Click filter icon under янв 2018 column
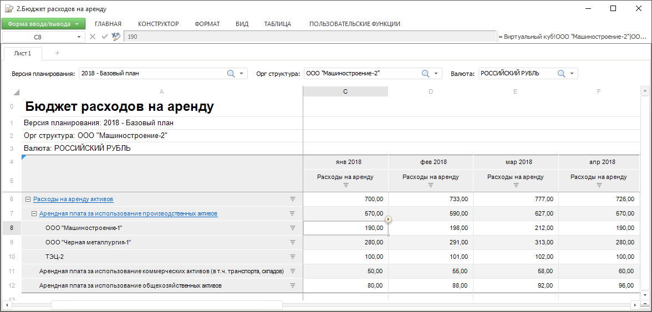652x312 pixels. click(x=345, y=186)
